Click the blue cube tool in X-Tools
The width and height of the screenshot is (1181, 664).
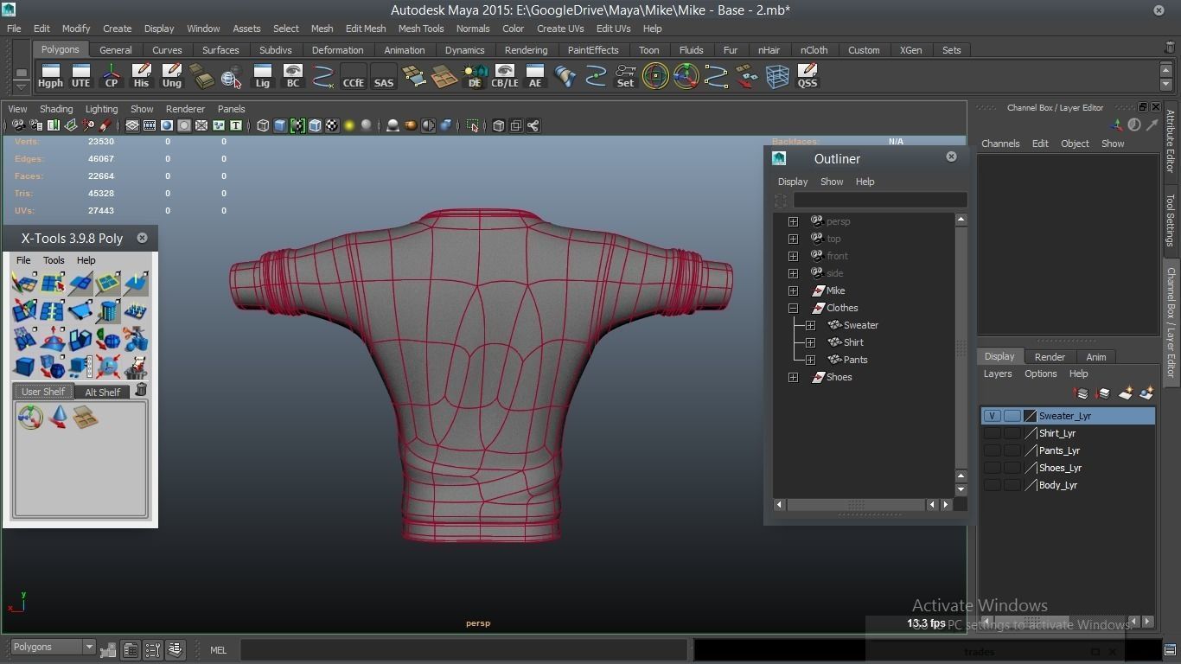(x=24, y=367)
